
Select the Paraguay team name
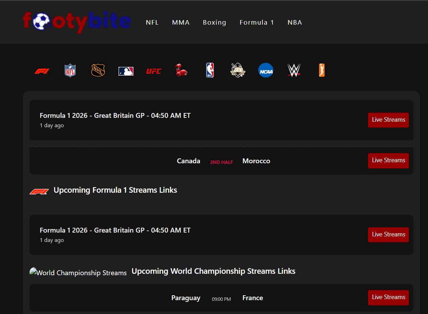click(186, 298)
